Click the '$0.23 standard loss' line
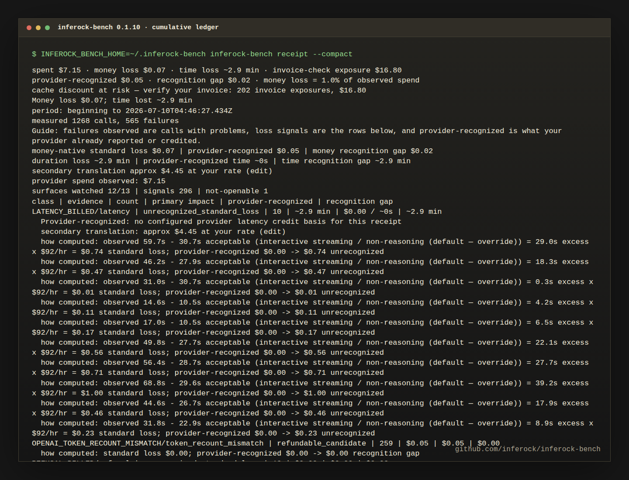The height and width of the screenshot is (480, 629). tap(203, 433)
